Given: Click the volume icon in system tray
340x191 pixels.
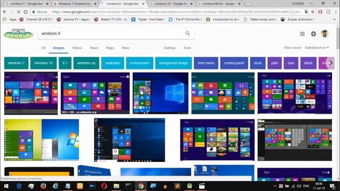Looking at the screenshot, I should (299, 186).
